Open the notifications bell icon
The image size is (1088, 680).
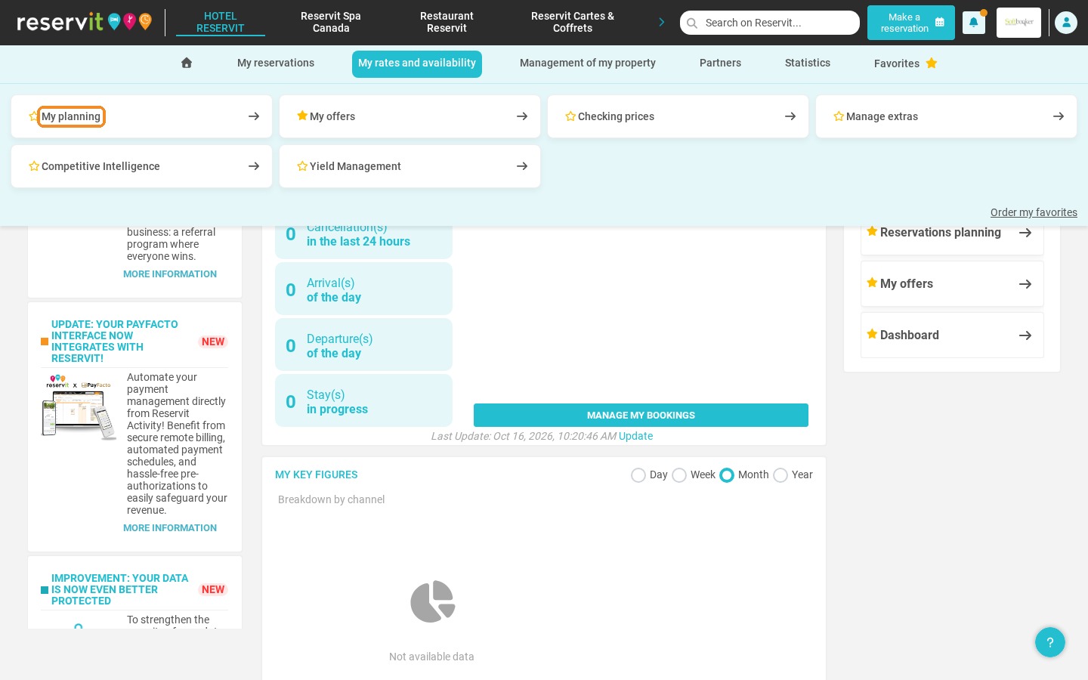973,23
